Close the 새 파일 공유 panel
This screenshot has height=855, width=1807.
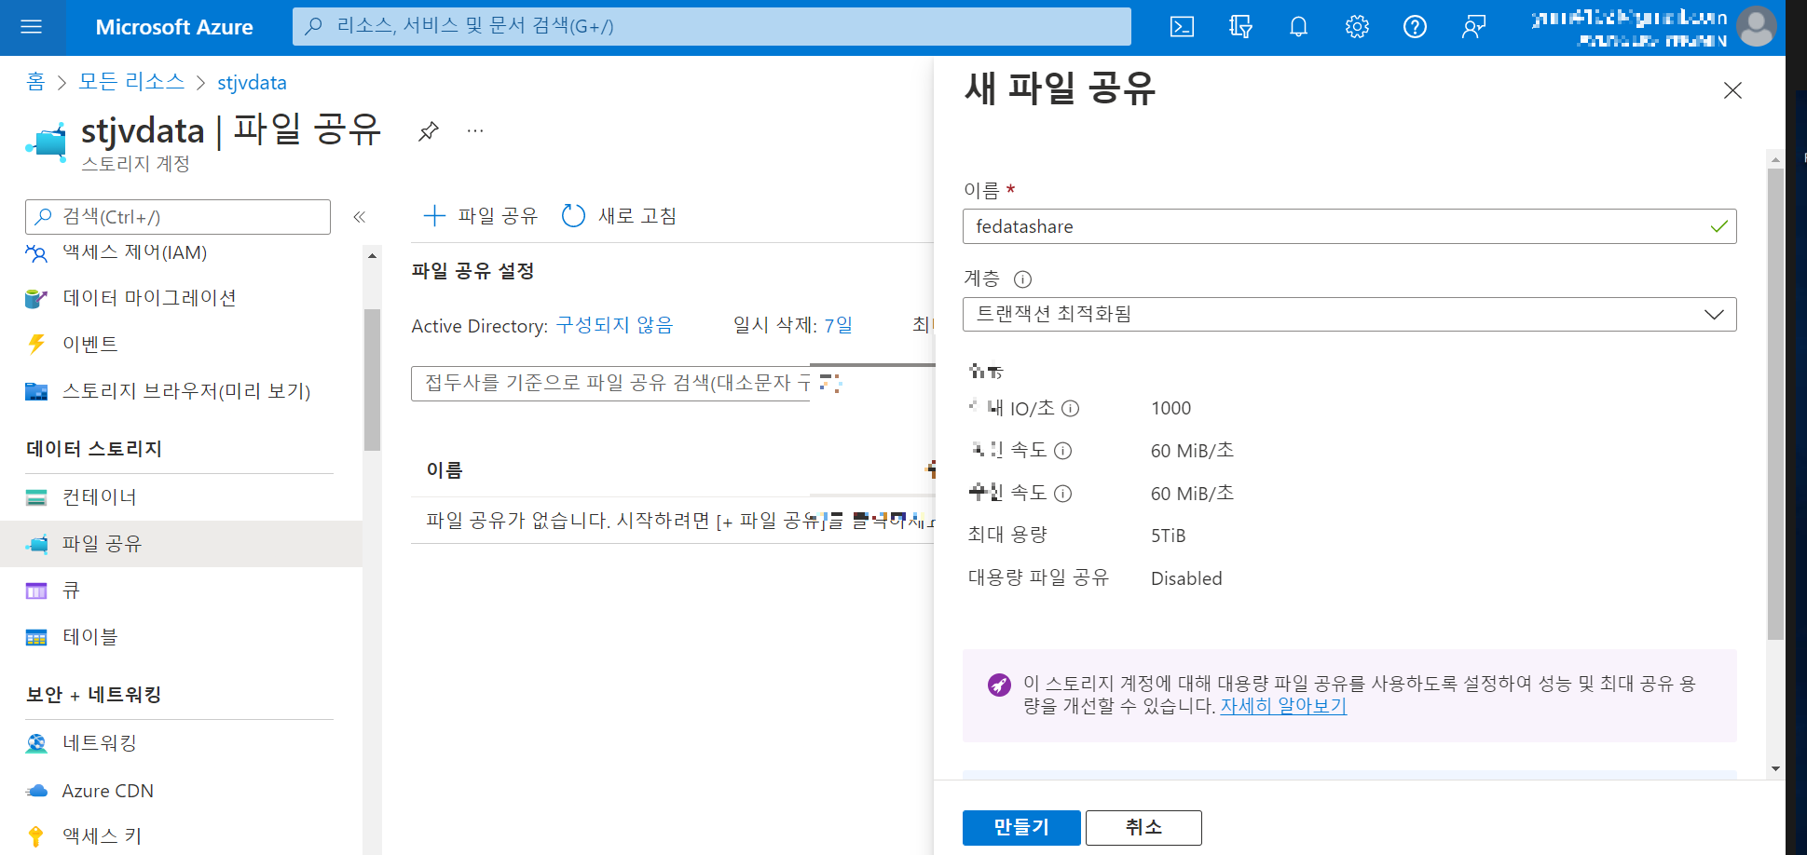point(1732,90)
